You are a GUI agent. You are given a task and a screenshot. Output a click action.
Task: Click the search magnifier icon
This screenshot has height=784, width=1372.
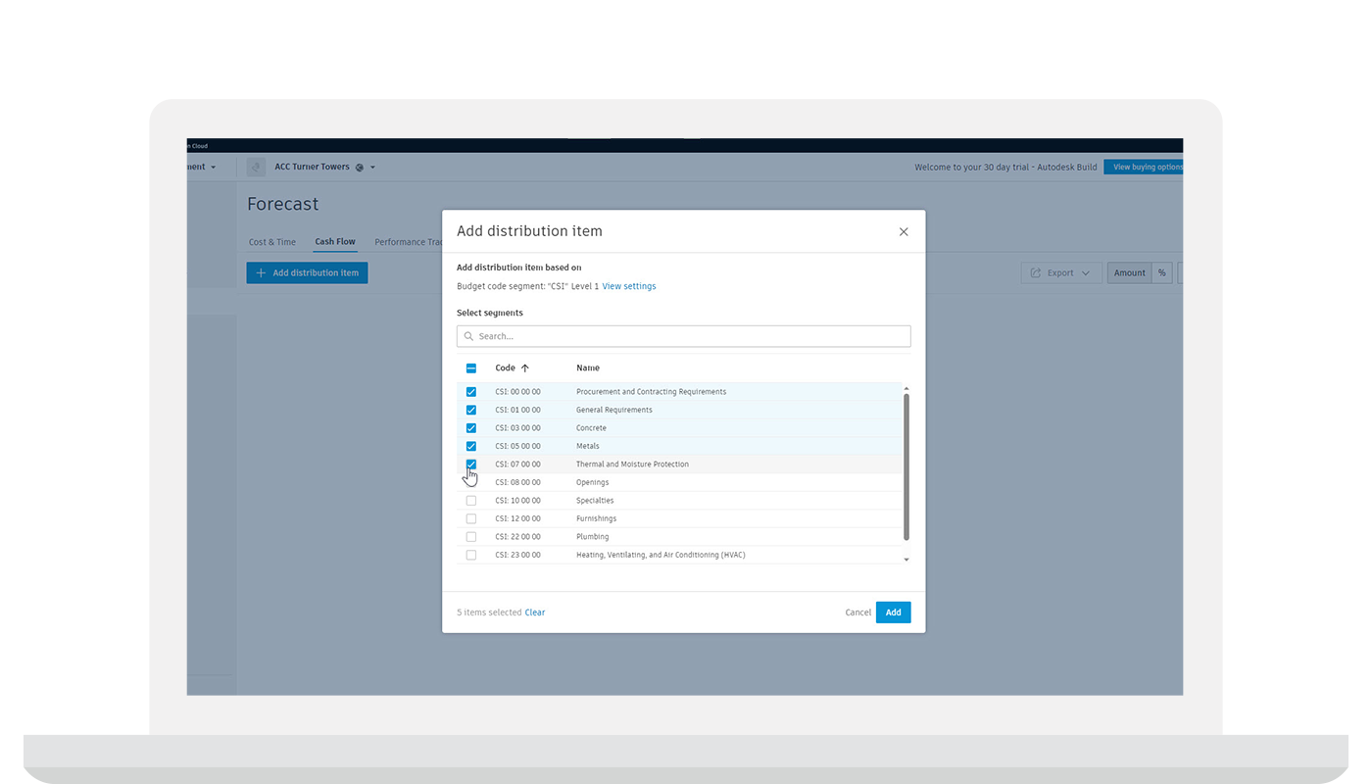pos(469,336)
